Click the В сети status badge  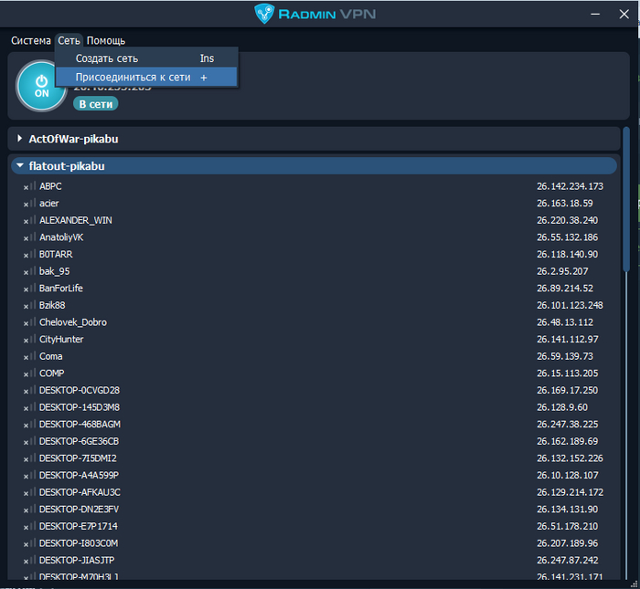(95, 104)
